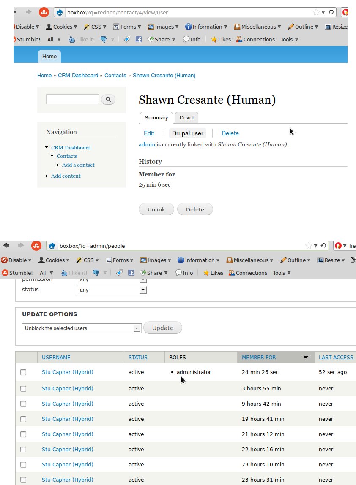Click the StumbleUpon logo icon in the toolbar

pos(44,12)
